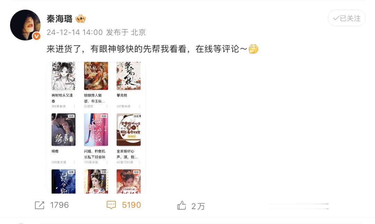This screenshot has width=375, height=224.
Task: Click the 5190 comment count
Action: 131,205
